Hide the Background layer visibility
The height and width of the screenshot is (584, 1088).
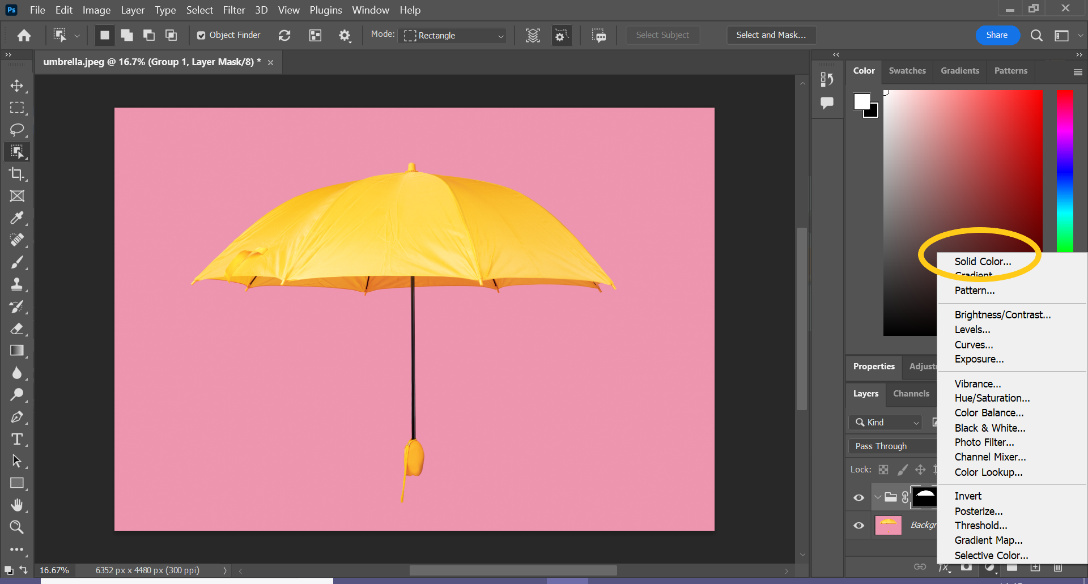[x=859, y=525]
